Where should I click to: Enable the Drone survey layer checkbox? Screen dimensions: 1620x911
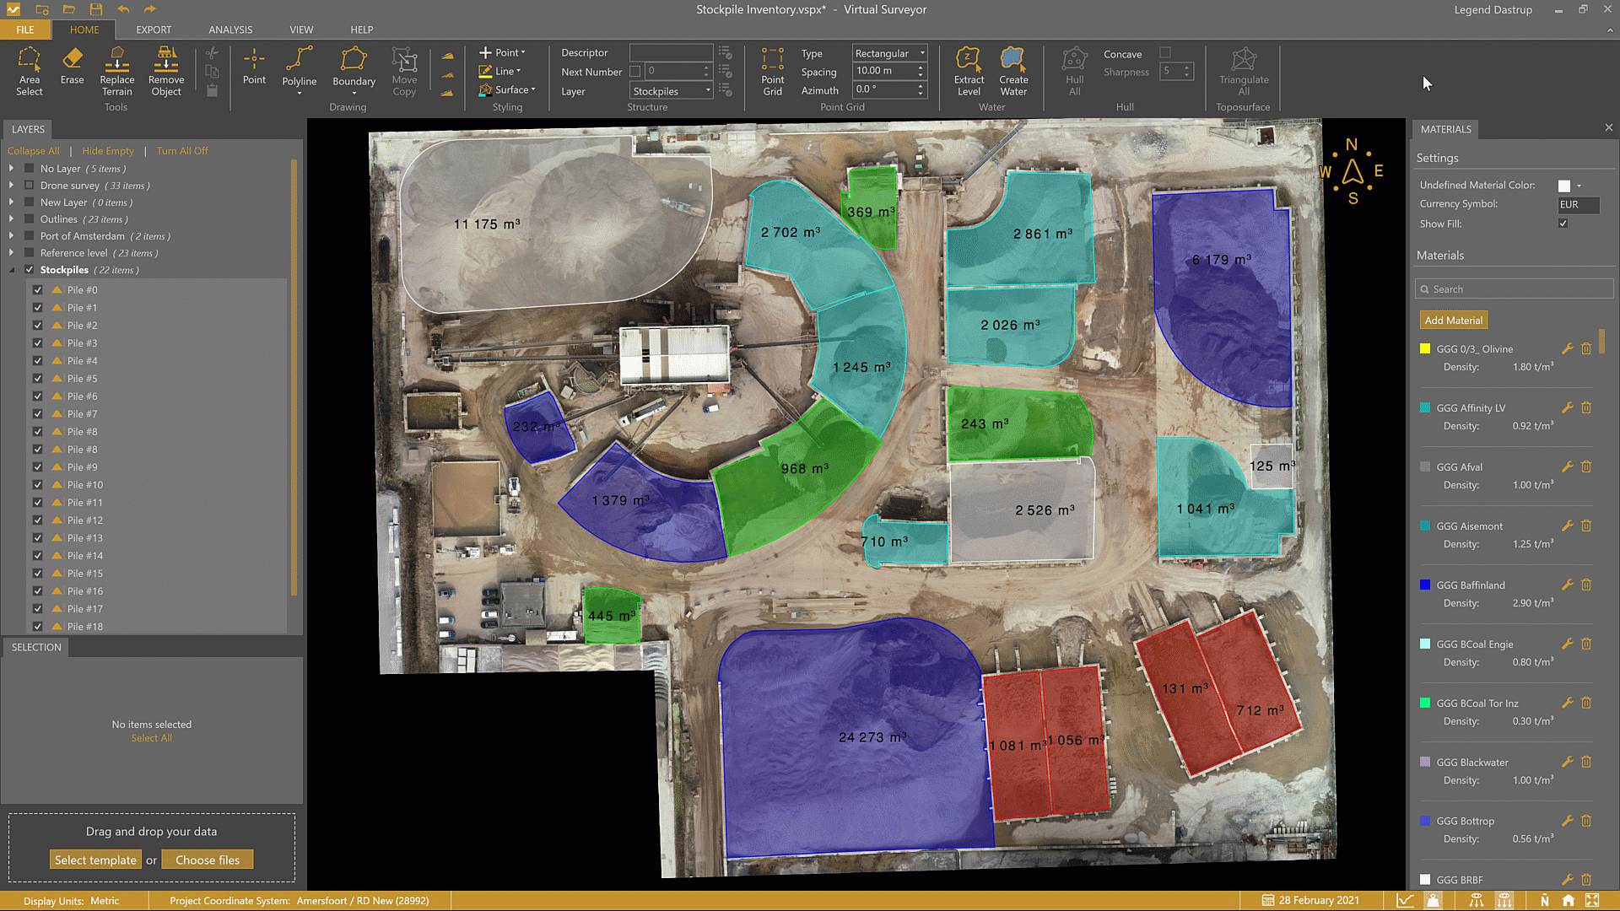(x=30, y=186)
